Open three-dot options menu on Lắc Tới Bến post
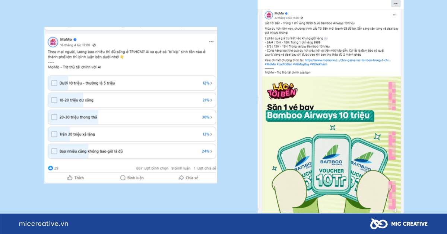 coord(394,15)
